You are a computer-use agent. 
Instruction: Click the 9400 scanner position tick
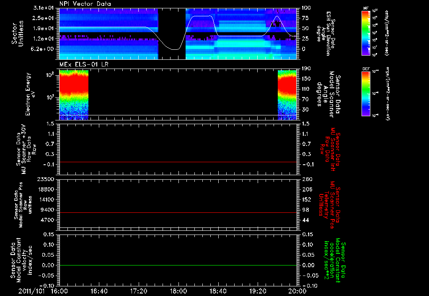click(47, 210)
